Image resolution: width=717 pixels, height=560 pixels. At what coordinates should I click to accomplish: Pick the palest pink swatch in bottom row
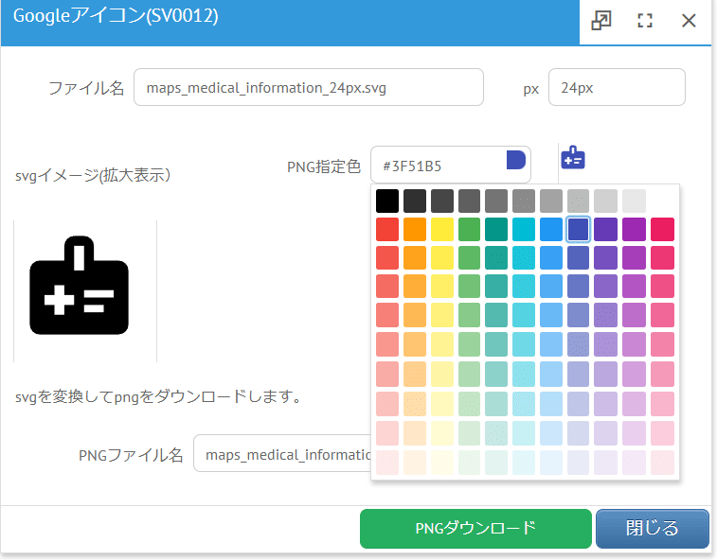[x=662, y=463]
